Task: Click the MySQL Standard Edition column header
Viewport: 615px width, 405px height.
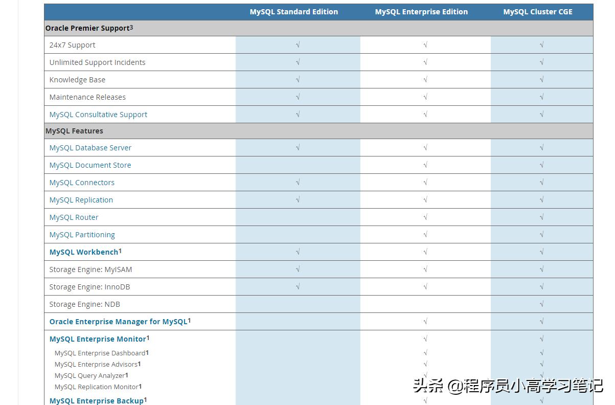Action: 294,12
